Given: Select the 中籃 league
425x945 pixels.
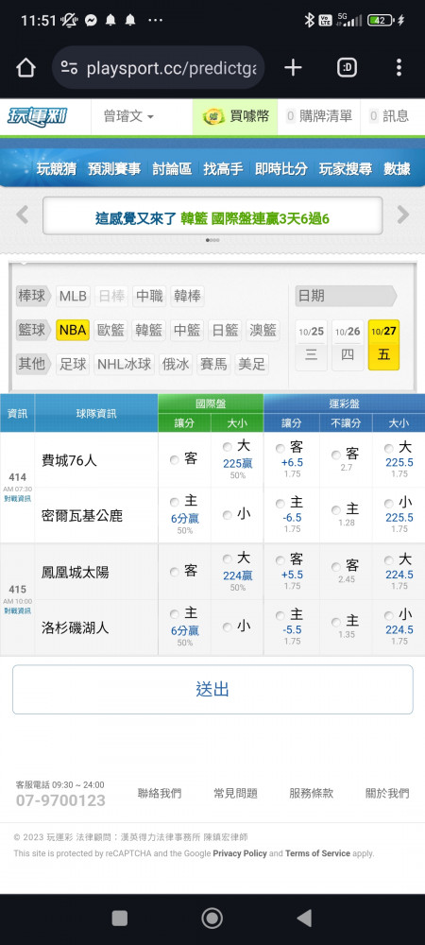Looking at the screenshot, I should pos(187,330).
